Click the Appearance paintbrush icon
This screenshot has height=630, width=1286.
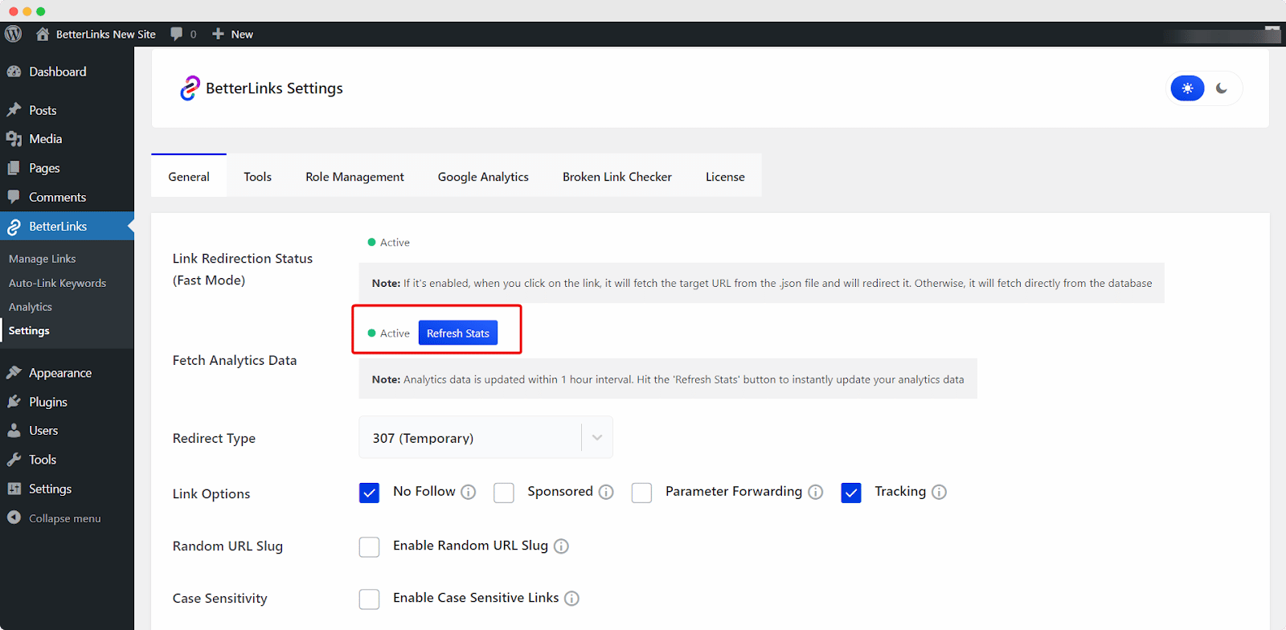[14, 373]
